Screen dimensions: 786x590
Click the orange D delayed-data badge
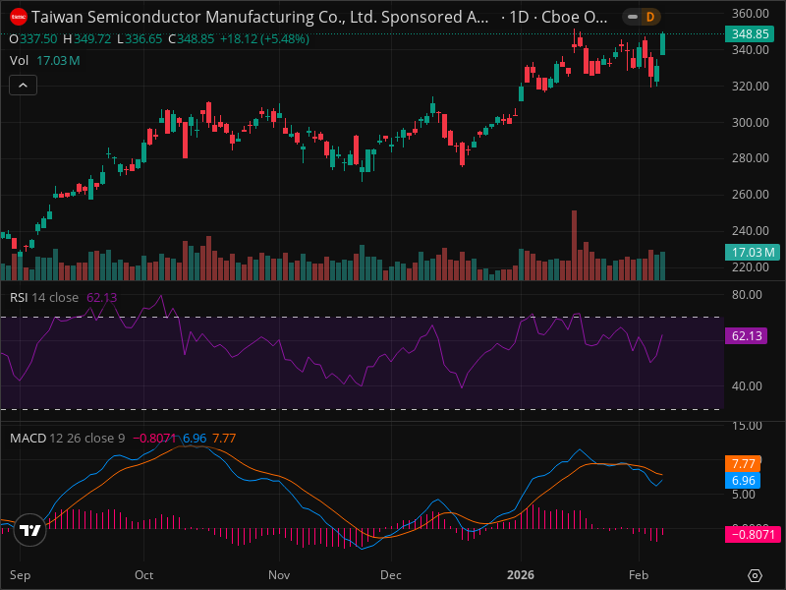coord(650,17)
